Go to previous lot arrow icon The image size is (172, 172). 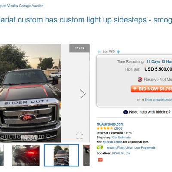coord(98,52)
